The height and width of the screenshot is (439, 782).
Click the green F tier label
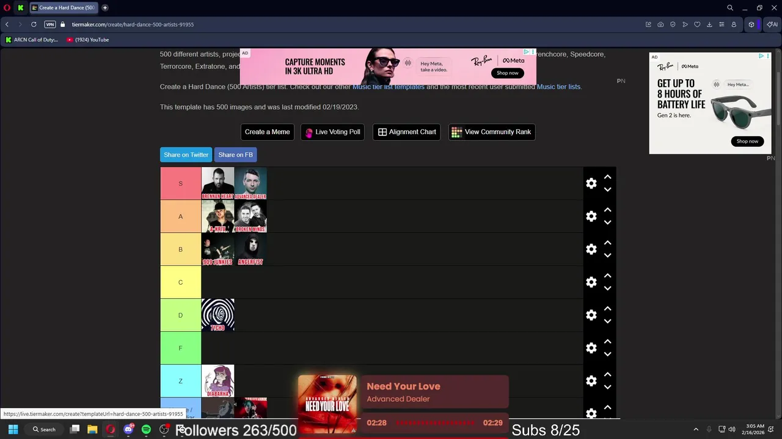tap(180, 348)
